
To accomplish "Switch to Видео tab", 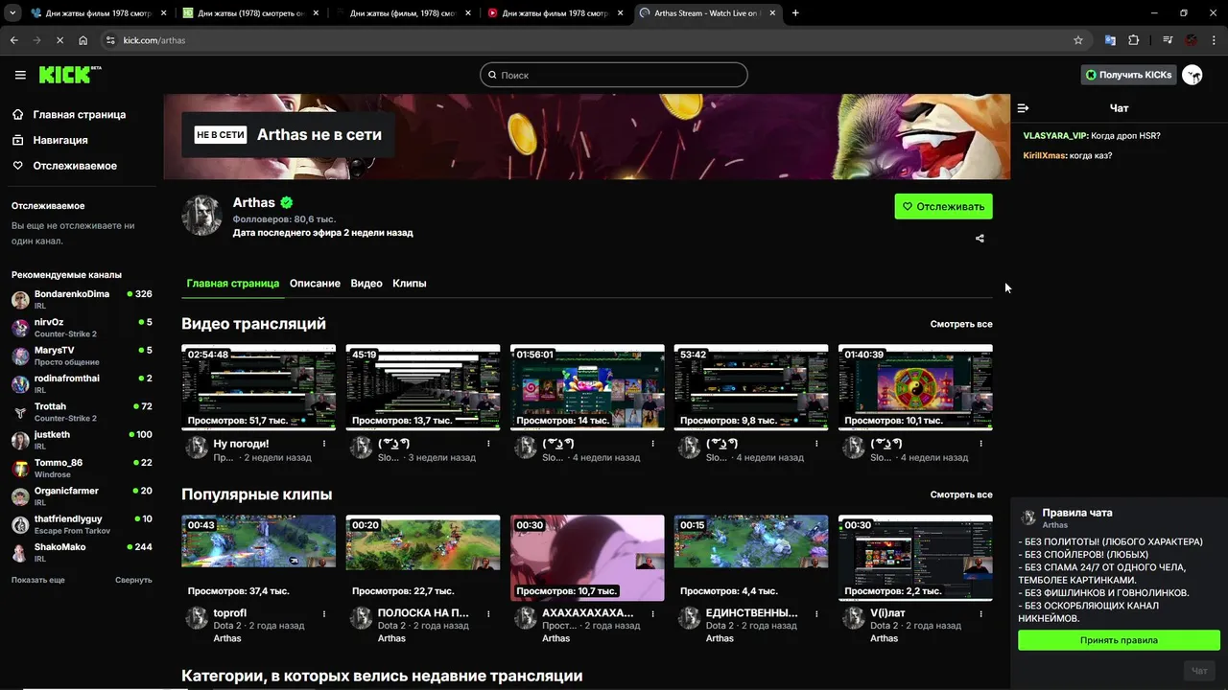I will pyautogui.click(x=366, y=284).
